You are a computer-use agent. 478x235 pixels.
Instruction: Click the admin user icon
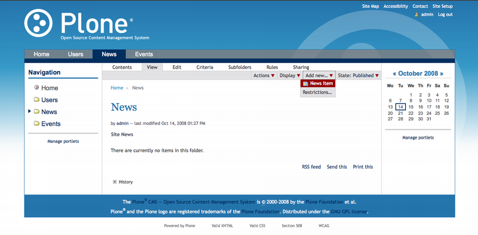[416, 14]
